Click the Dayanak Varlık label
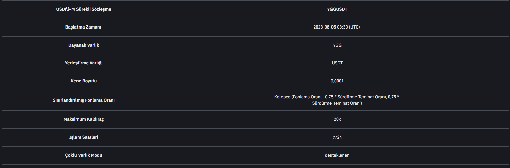This screenshot has width=510, height=168. tap(84, 45)
